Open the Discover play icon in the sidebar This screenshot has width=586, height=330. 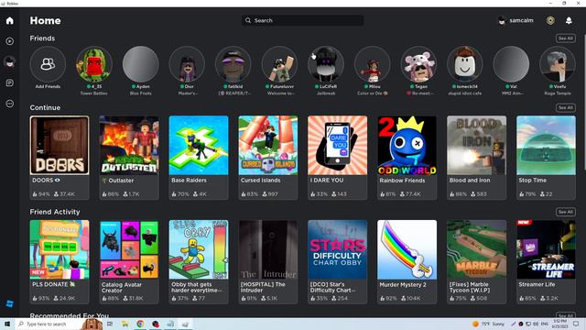point(10,41)
